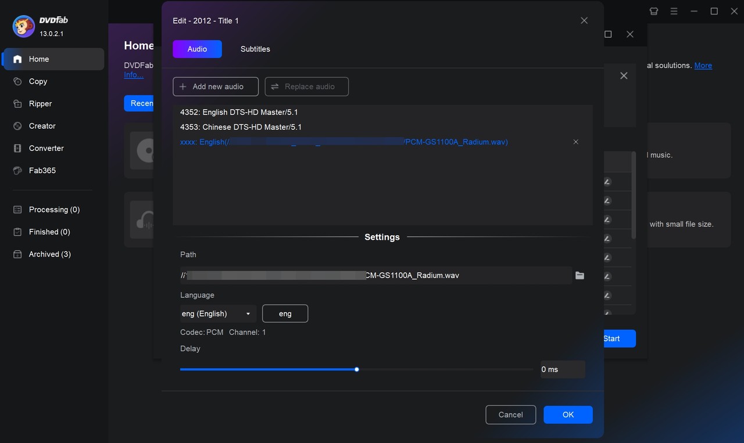Open the DVDFab store icon in titlebar
The width and height of the screenshot is (744, 443).
coord(653,10)
